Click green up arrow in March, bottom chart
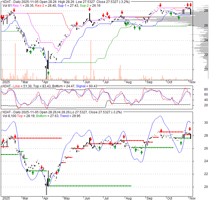The height and width of the screenshot is (200, 209). click(x=33, y=173)
